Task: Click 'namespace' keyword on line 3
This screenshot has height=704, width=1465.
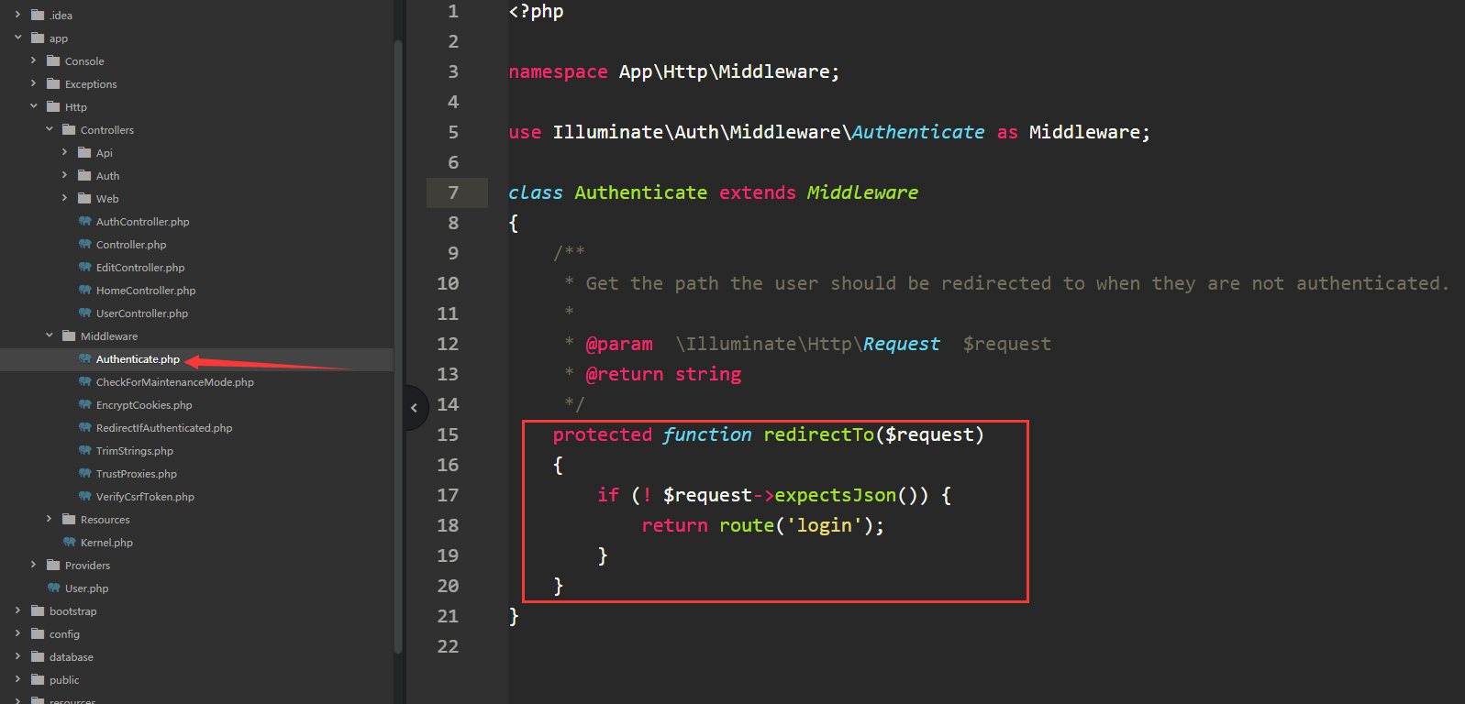Action: (558, 71)
